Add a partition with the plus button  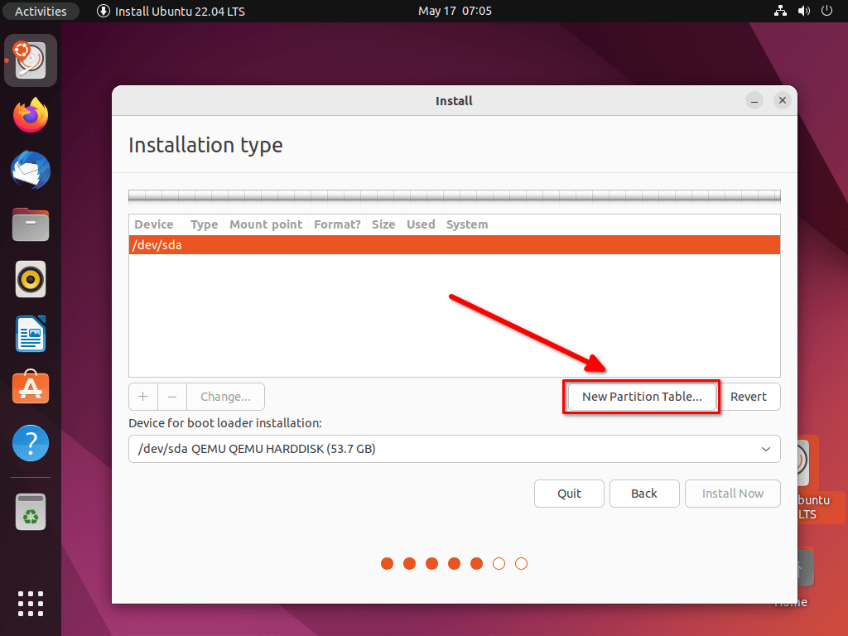[x=142, y=397]
